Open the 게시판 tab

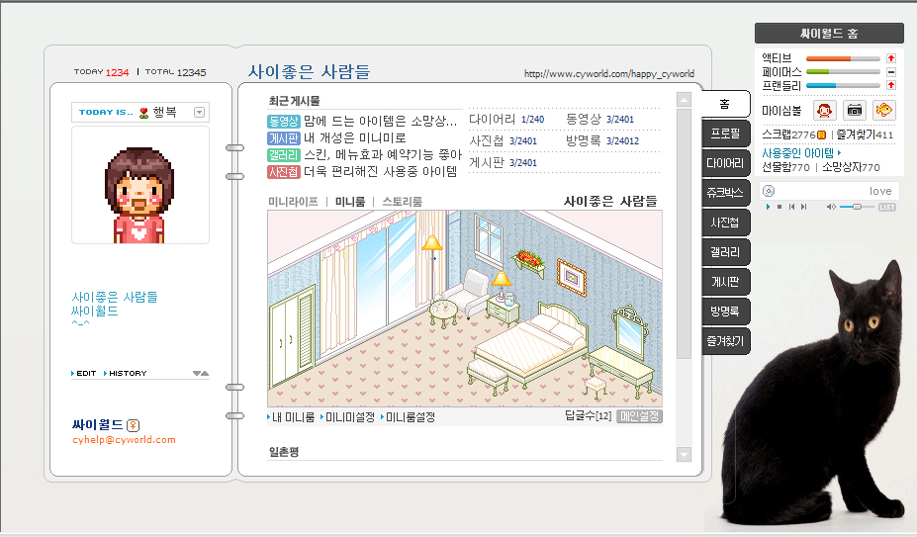coord(725,282)
